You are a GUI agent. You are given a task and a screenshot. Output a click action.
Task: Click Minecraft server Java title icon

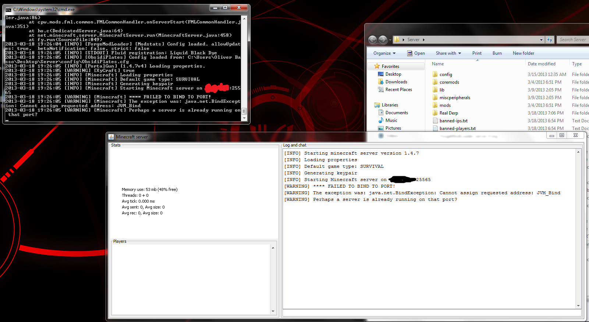pos(111,137)
